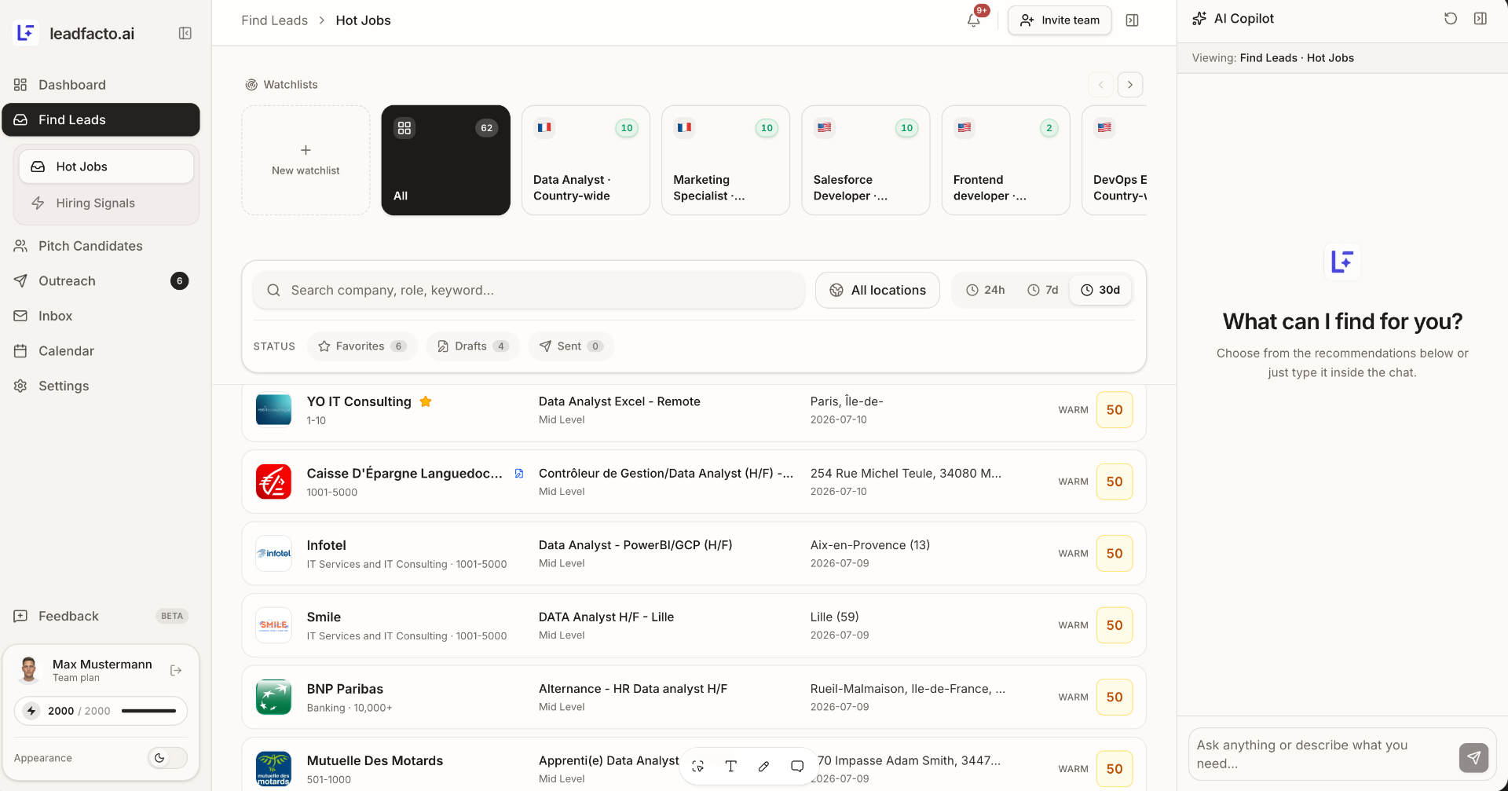Open the Feedback BETA link
This screenshot has height=791, width=1508.
pos(101,617)
